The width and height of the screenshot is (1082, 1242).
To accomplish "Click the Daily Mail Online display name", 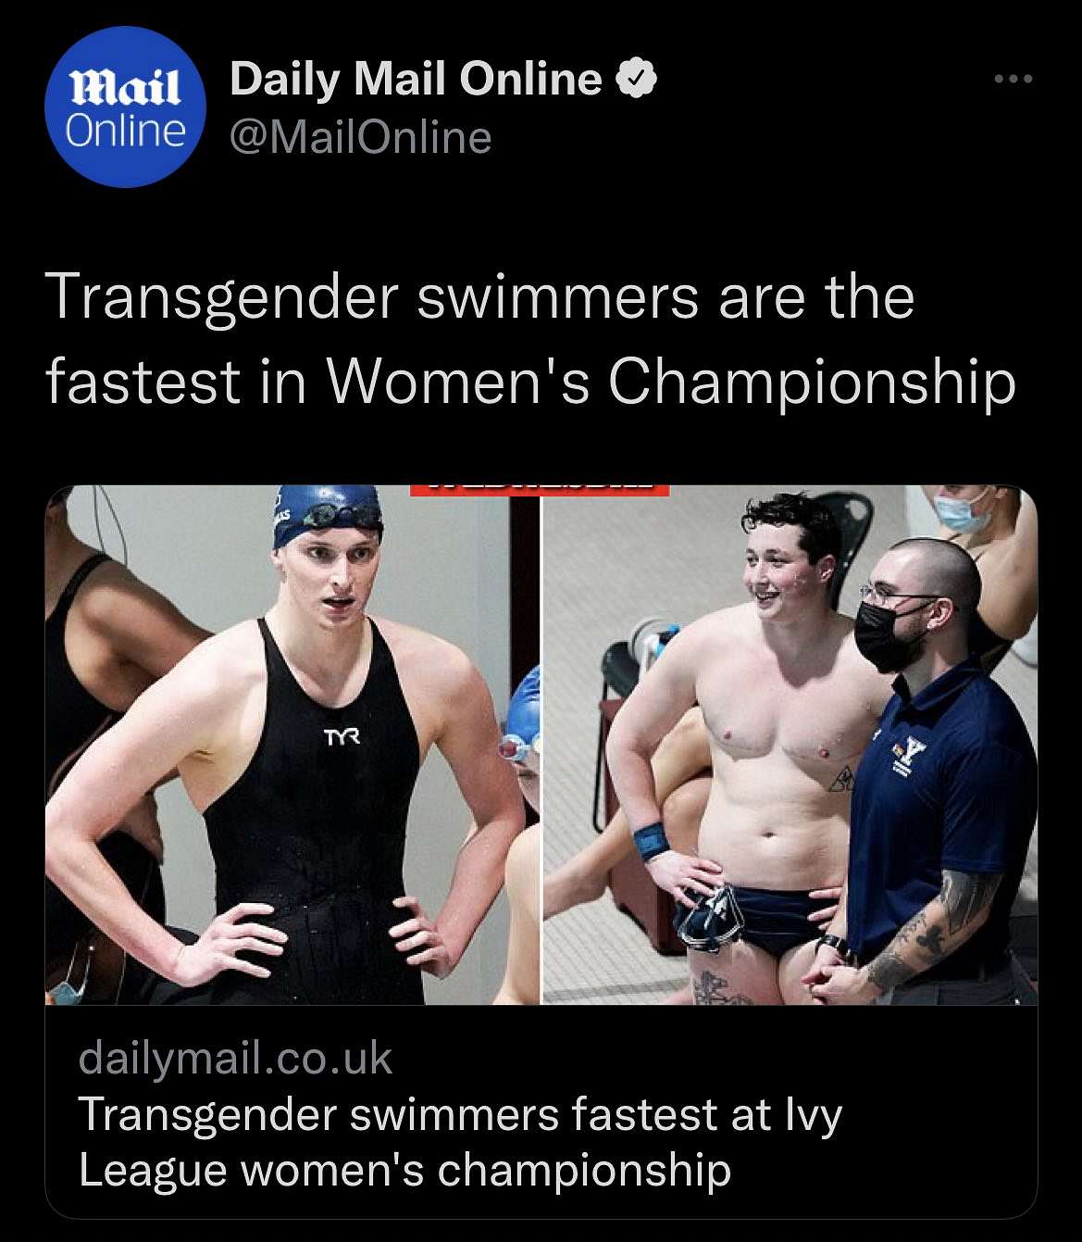I will click(416, 80).
